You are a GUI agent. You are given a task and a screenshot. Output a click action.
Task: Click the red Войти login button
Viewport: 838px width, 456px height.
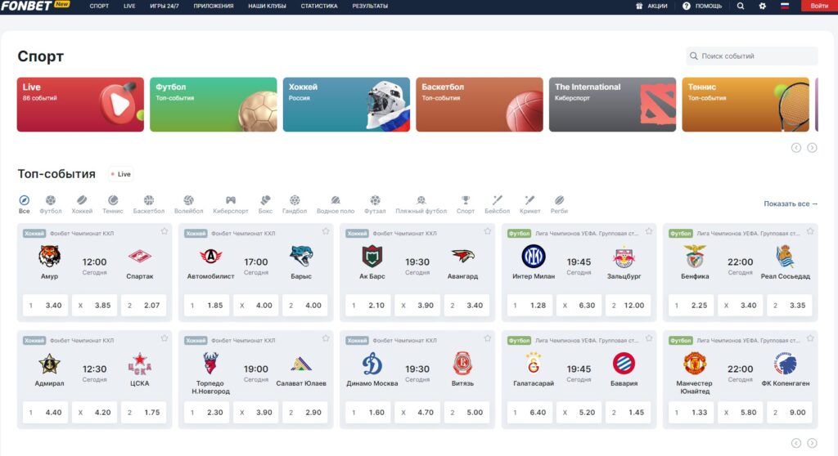(x=819, y=6)
